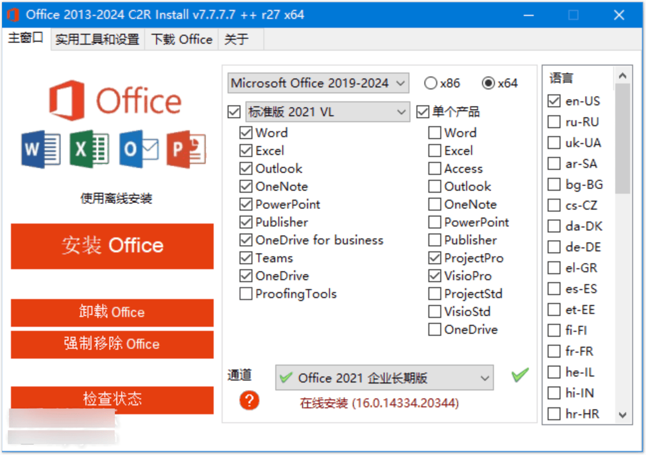Click the Outlook app icon
This screenshot has height=455, width=646.
tap(139, 150)
